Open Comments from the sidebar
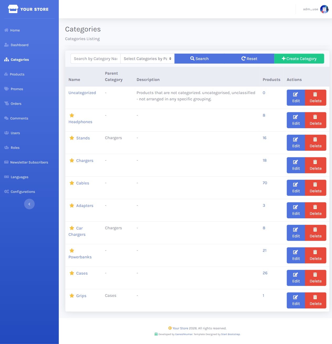The image size is (332, 344). (16, 118)
